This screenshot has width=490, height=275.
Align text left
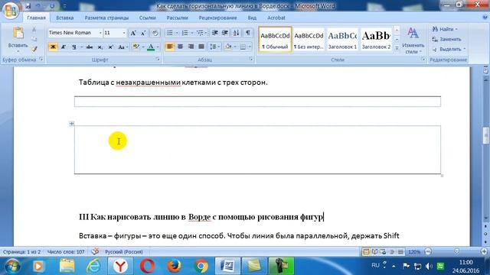tap(170, 47)
